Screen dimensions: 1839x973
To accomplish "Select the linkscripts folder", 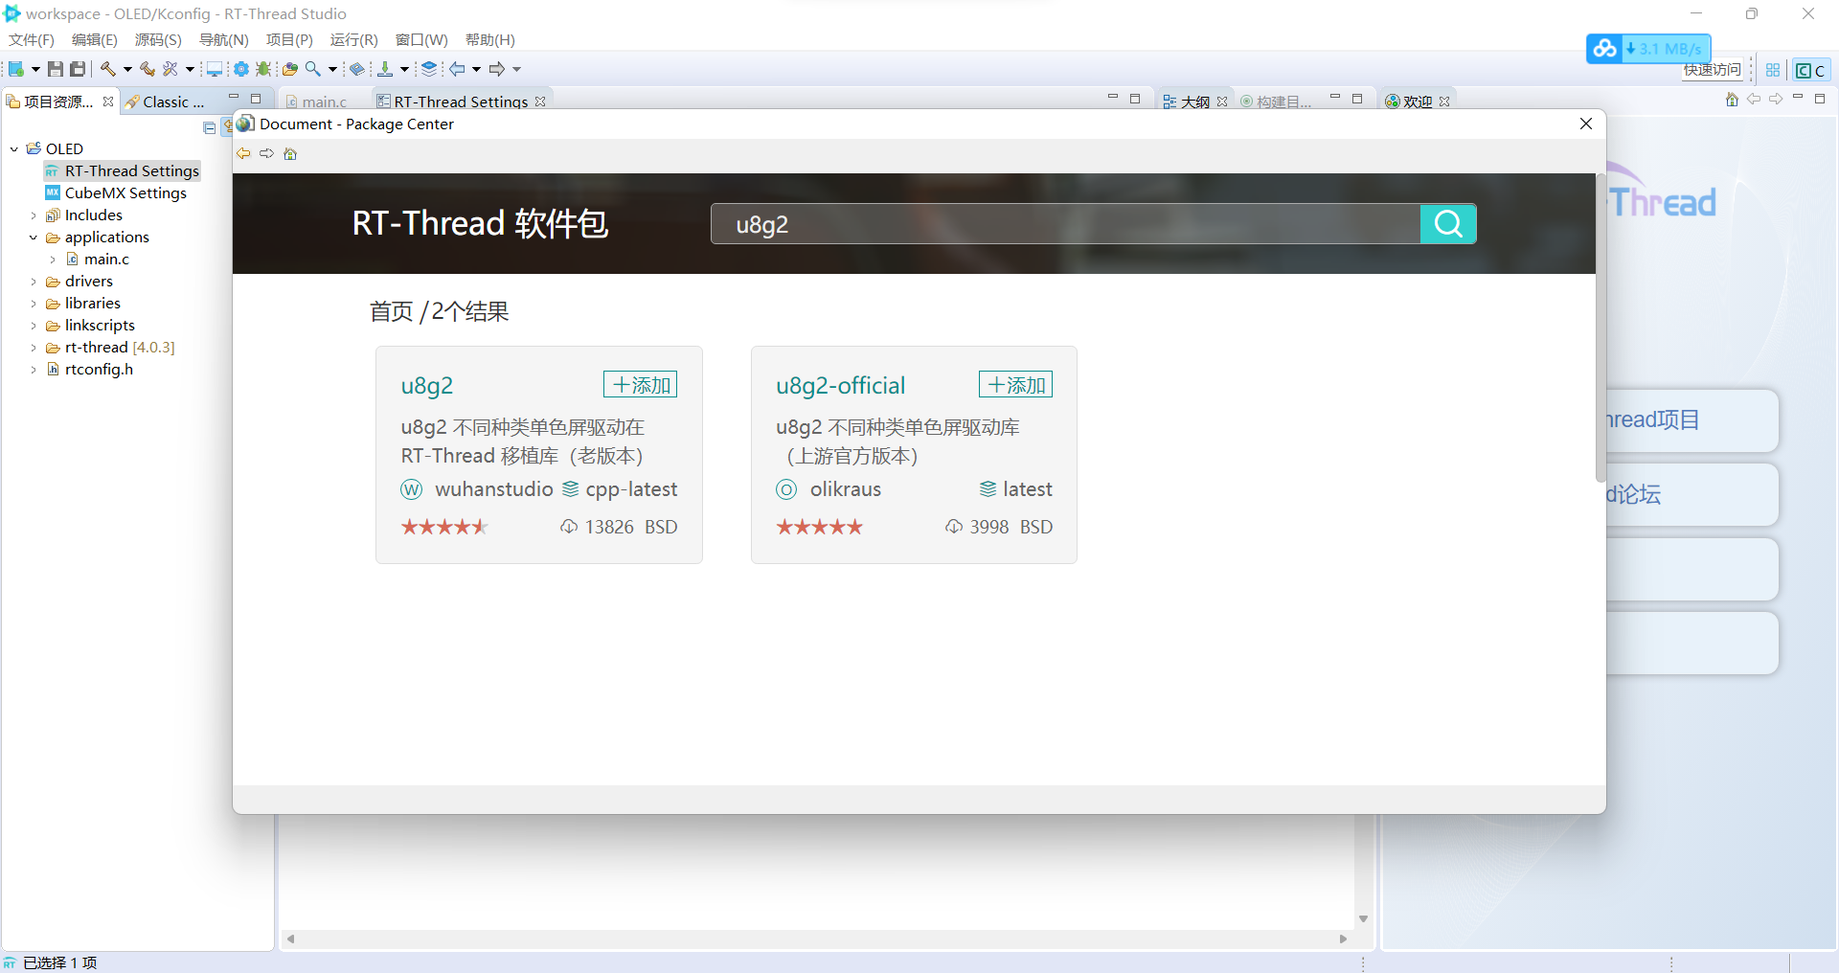I will [x=100, y=326].
